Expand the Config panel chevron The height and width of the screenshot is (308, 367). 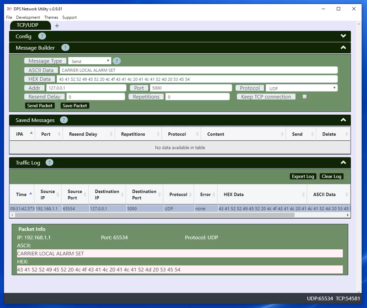coord(343,36)
